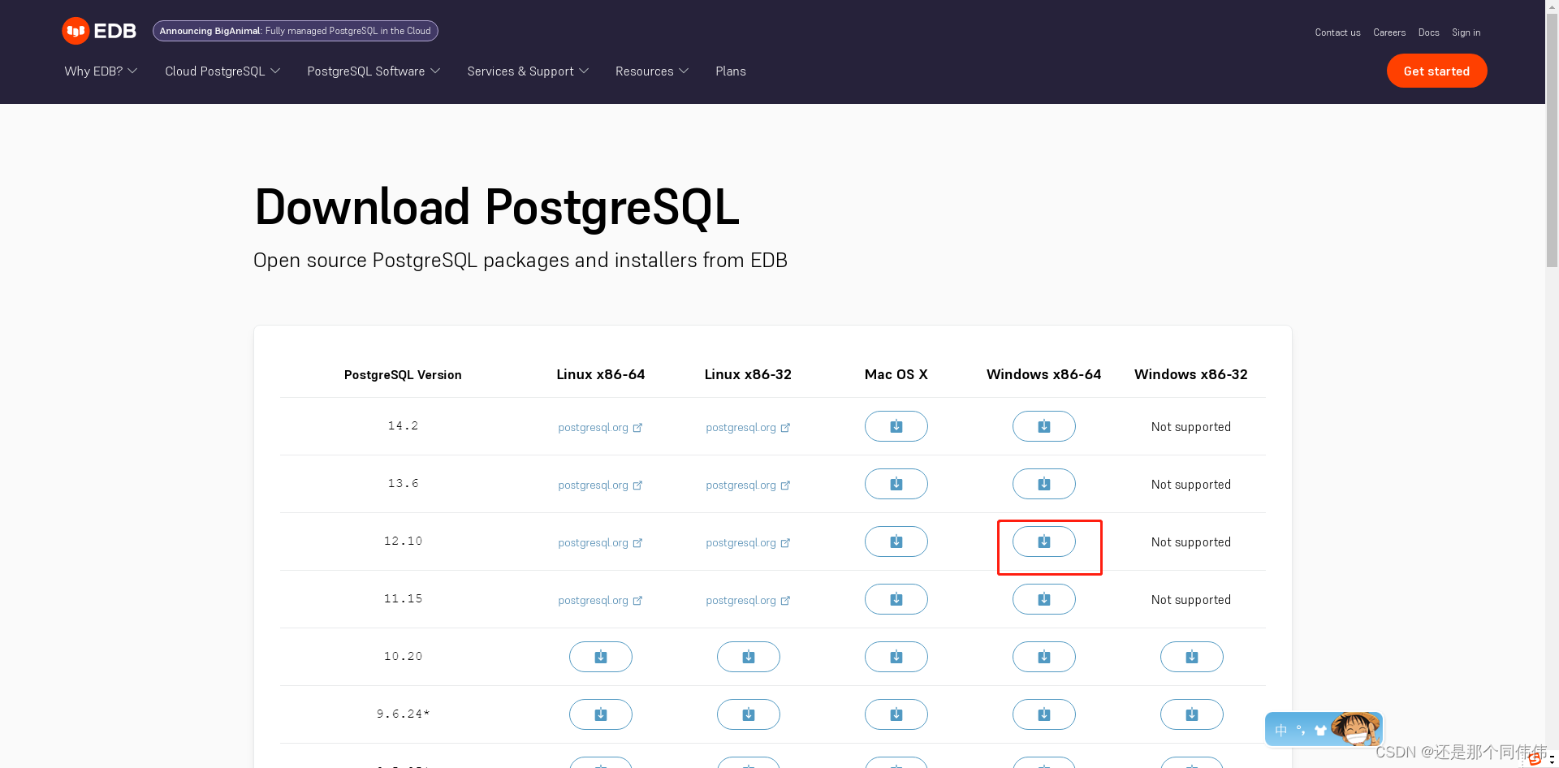The height and width of the screenshot is (768, 1559).
Task: Click version 13.6 row label
Action: [403, 483]
